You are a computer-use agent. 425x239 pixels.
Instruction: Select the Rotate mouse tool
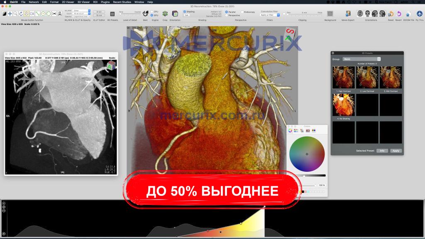21,14
